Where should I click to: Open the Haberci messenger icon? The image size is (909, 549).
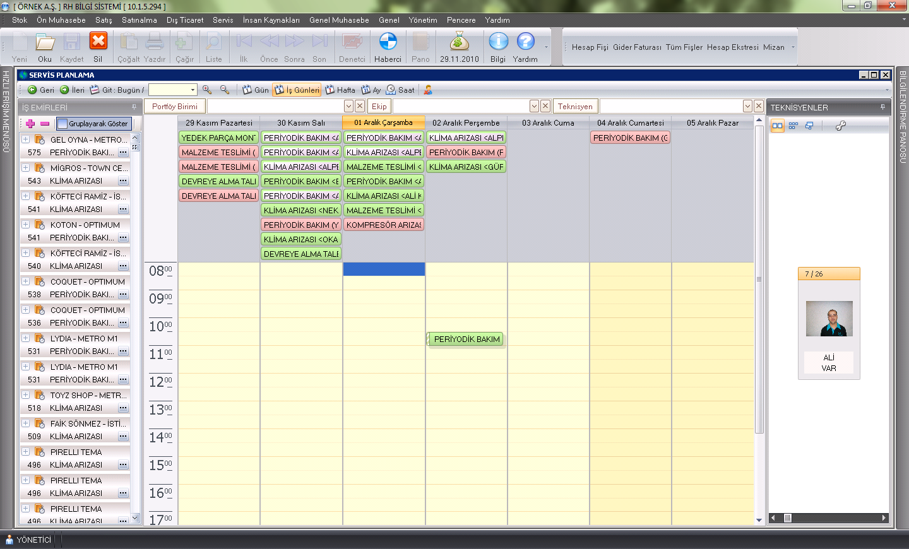pos(388,42)
